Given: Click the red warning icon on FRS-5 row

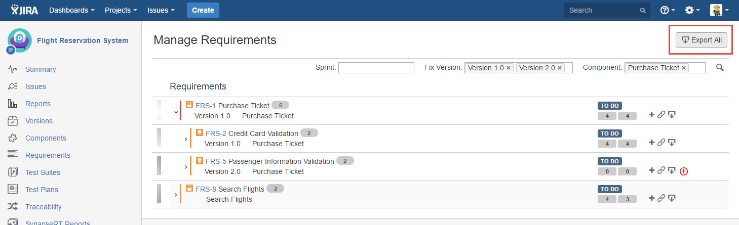Looking at the screenshot, I should (684, 171).
